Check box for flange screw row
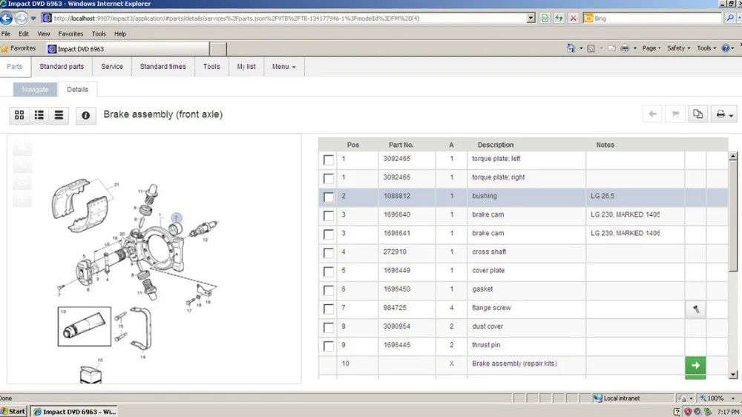The image size is (742, 417). pos(329,309)
